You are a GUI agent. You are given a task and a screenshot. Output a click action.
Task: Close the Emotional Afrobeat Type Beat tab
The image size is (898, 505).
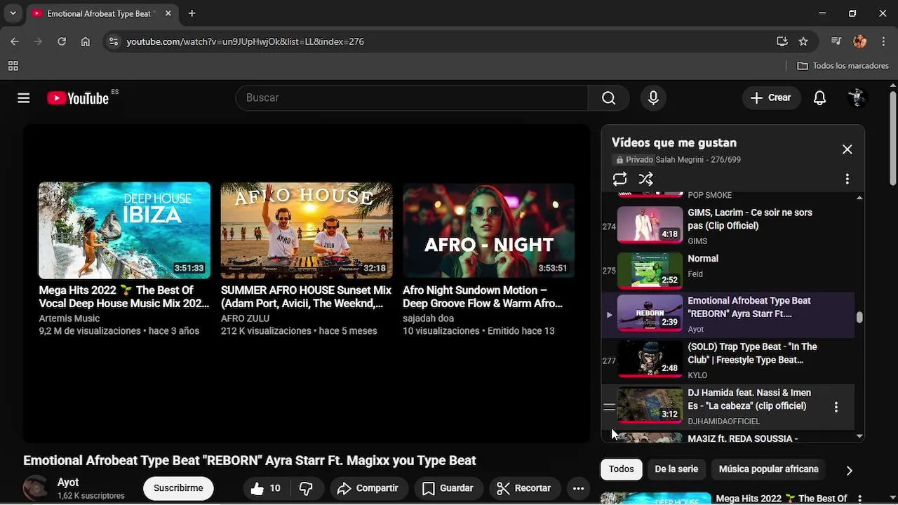[x=167, y=13]
